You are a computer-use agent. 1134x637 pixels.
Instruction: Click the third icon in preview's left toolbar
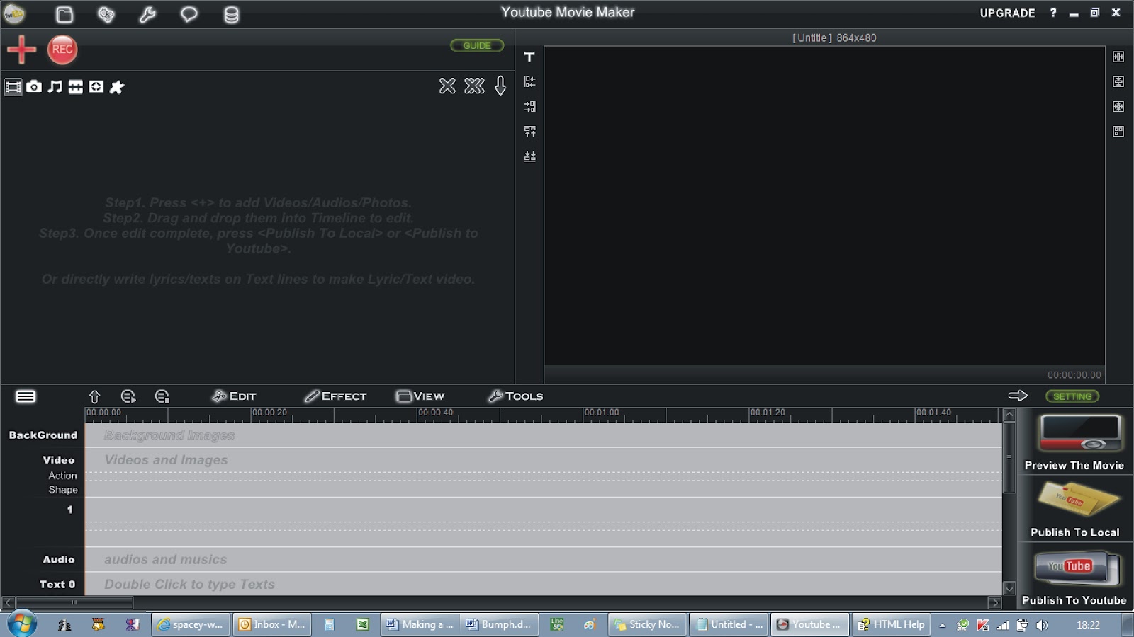(x=529, y=107)
